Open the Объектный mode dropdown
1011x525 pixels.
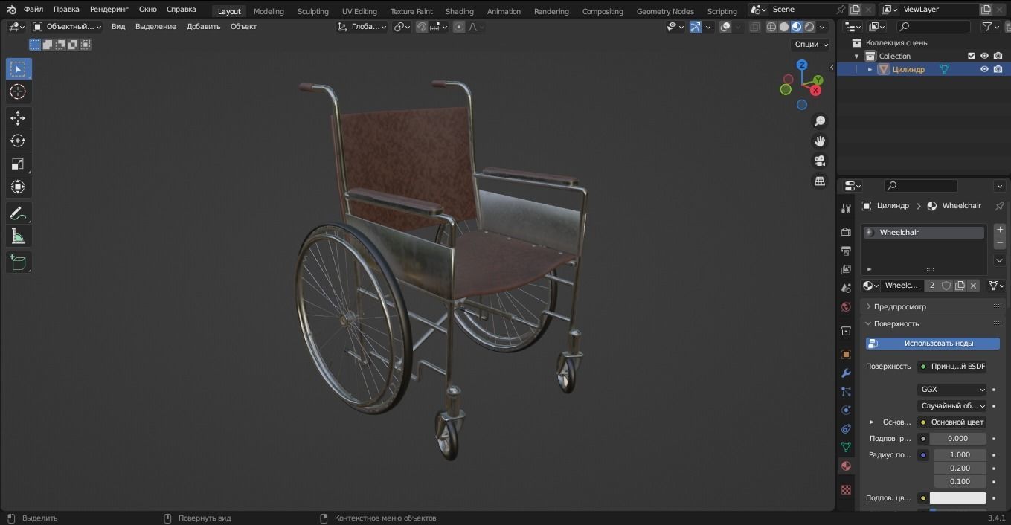click(x=67, y=27)
